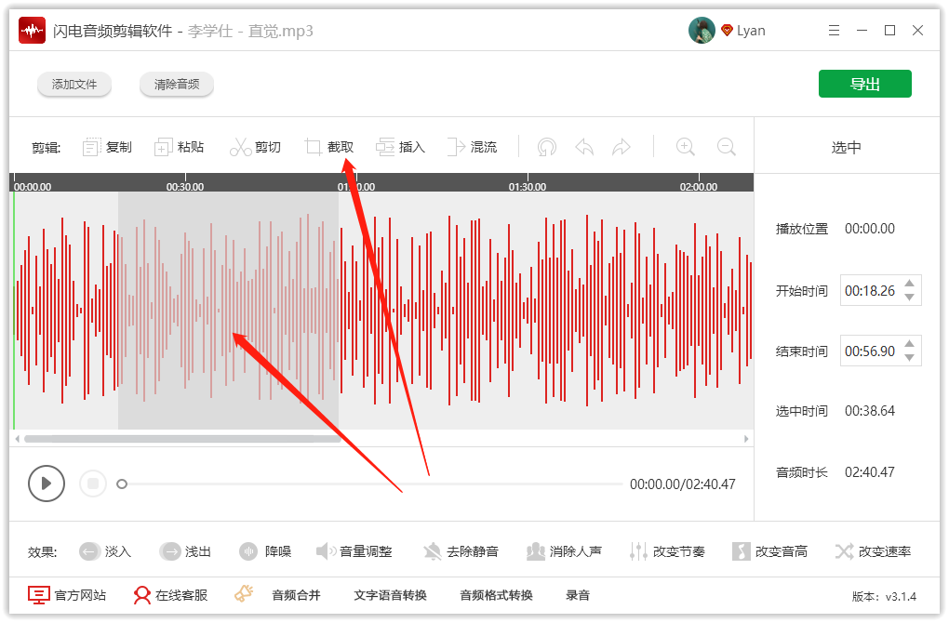Screen dimensions: 949x623
Task: Click the Selected (选中) panel header
Action: pyautogui.click(x=846, y=147)
